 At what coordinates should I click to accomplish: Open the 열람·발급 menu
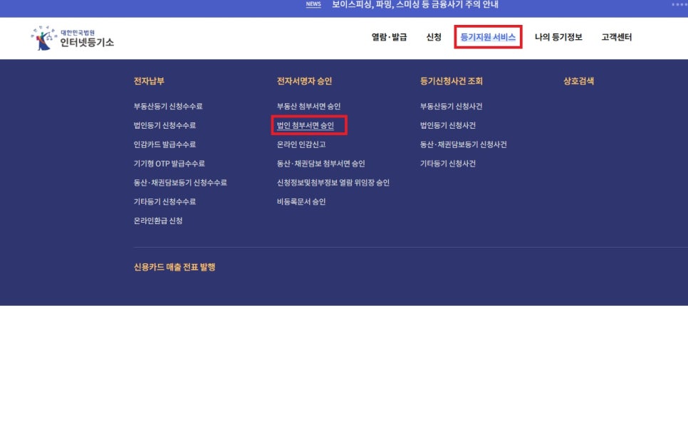point(389,37)
